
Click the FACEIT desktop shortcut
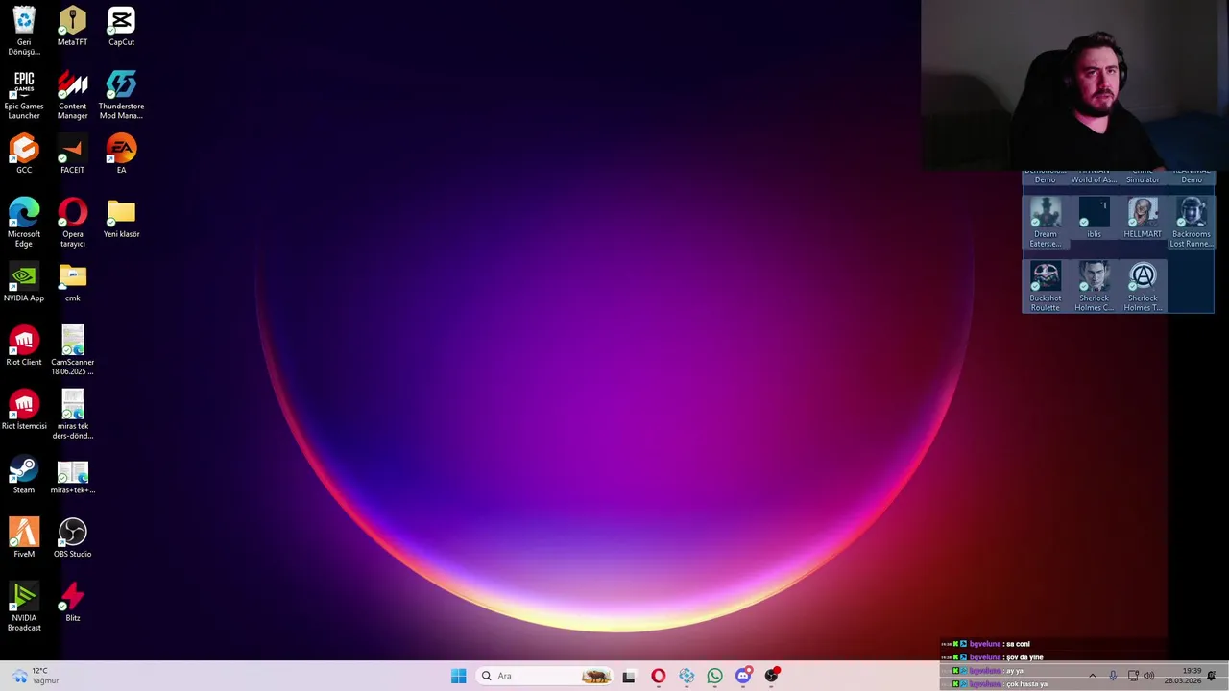(x=72, y=154)
